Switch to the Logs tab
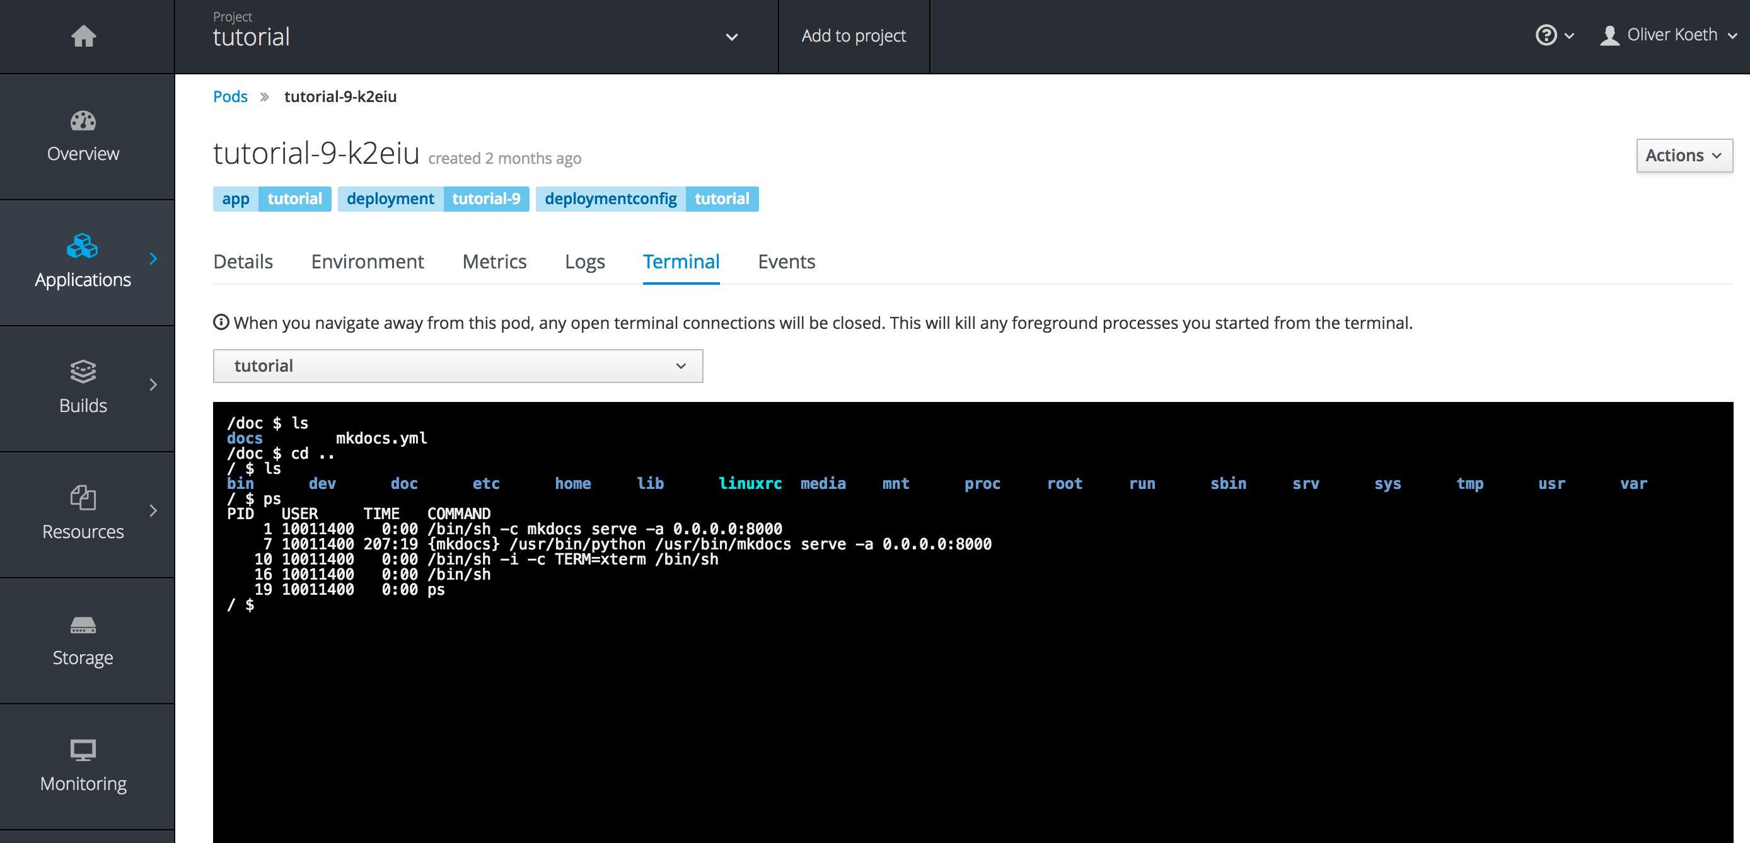 584,261
